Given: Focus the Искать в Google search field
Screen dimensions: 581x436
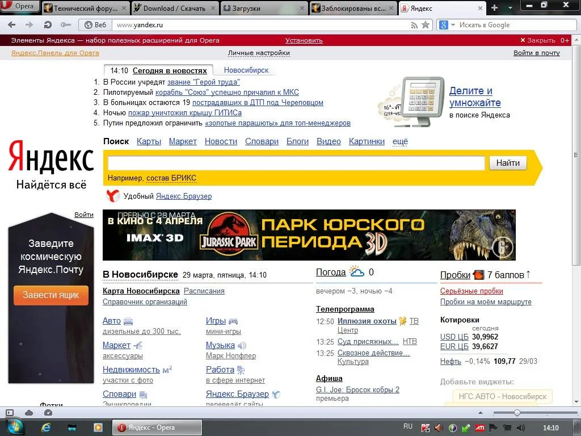Looking at the screenshot, I should pos(516,25).
